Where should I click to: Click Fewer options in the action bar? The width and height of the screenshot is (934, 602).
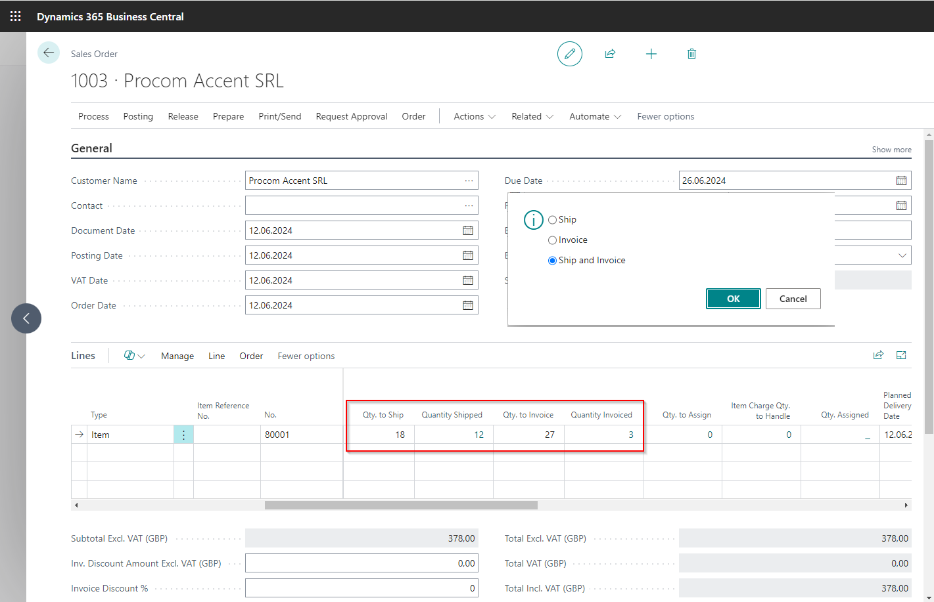coord(665,116)
